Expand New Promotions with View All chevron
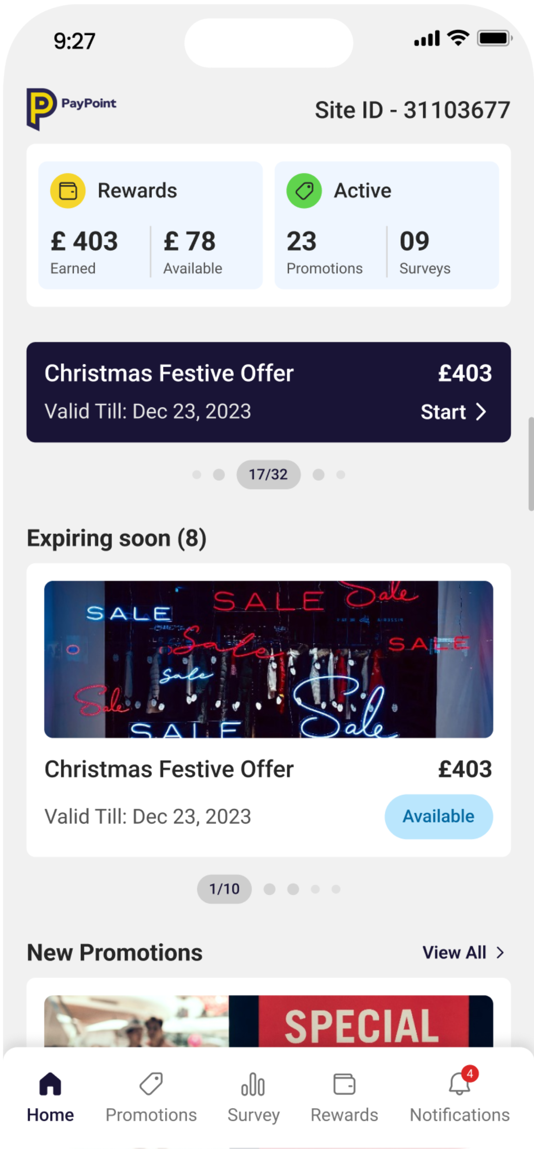 tap(500, 953)
